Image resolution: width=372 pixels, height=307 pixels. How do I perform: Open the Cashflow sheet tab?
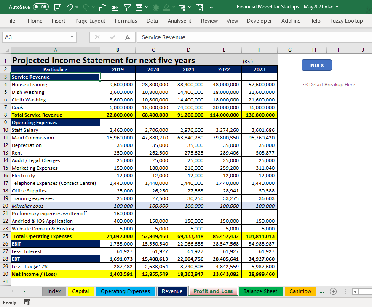tap(300, 291)
